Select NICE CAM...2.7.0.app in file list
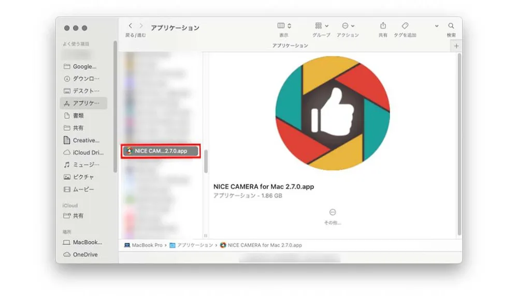 tap(161, 151)
